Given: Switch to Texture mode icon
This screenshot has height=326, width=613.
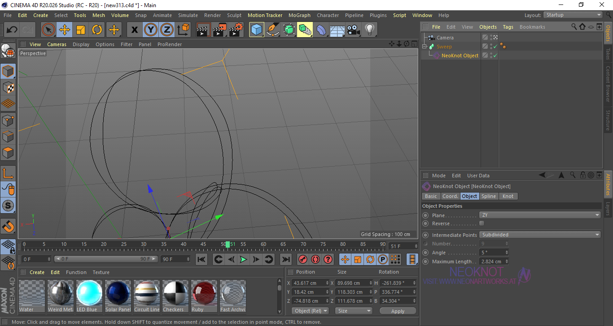Looking at the screenshot, I should tap(8, 87).
